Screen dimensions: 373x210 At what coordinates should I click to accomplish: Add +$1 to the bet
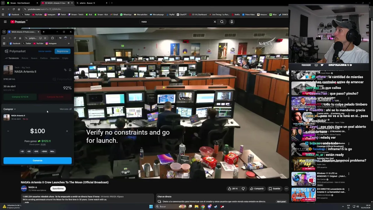pos(22,151)
